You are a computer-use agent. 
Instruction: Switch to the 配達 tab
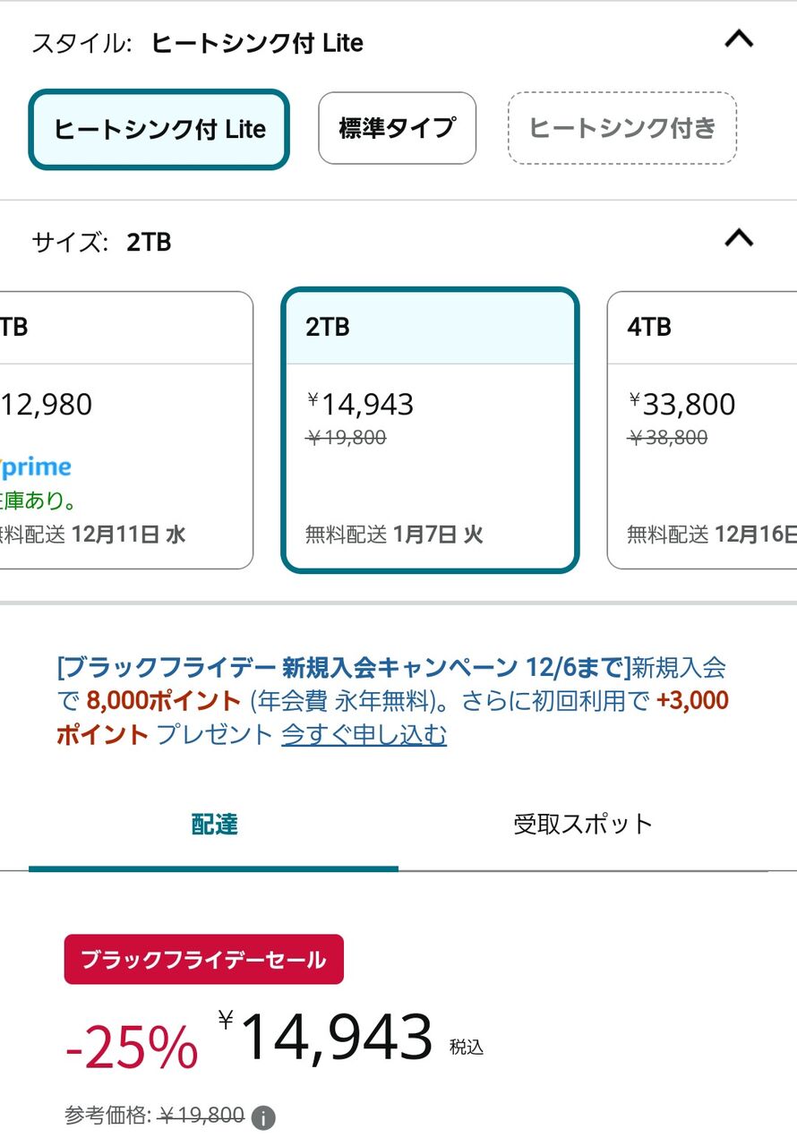(214, 825)
